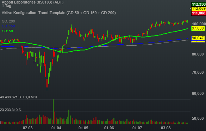Viewport: 206px width, 131px height.
Task: Click the Aktive Konfiguration Trend-Template text
Action: (59, 13)
